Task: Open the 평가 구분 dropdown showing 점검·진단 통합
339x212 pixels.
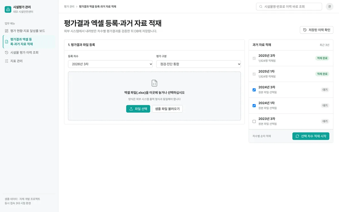Action: [x=199, y=64]
